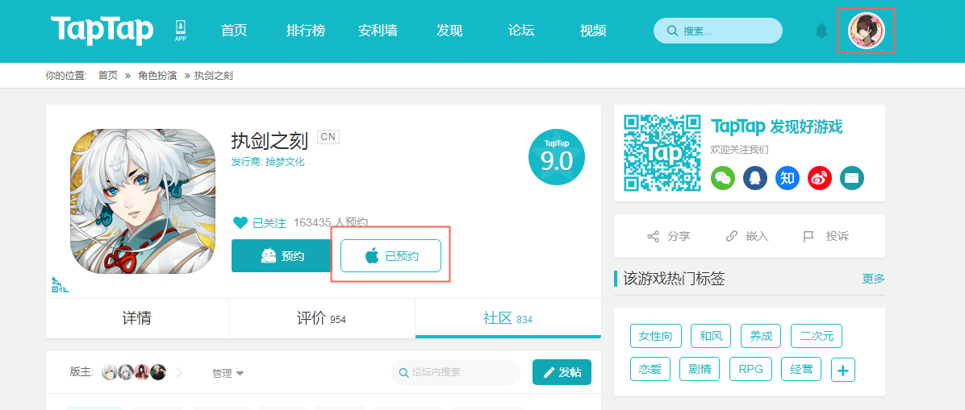
Task: Open 排行榜 in top navigation
Action: pyautogui.click(x=305, y=30)
